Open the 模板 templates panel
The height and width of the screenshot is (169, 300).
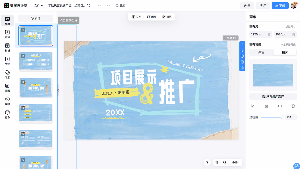click(7, 47)
